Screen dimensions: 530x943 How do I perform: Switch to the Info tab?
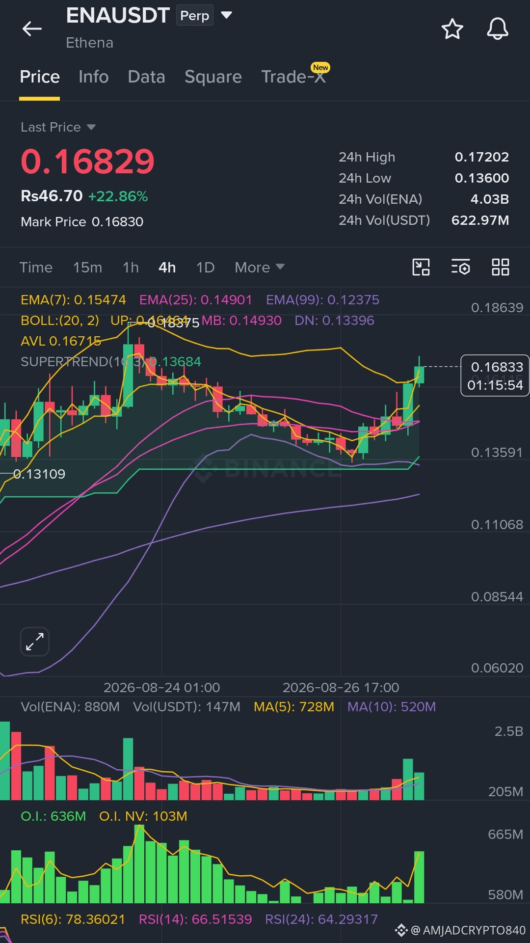point(94,77)
